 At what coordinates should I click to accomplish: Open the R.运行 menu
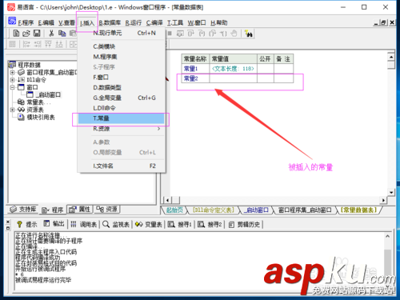click(134, 23)
